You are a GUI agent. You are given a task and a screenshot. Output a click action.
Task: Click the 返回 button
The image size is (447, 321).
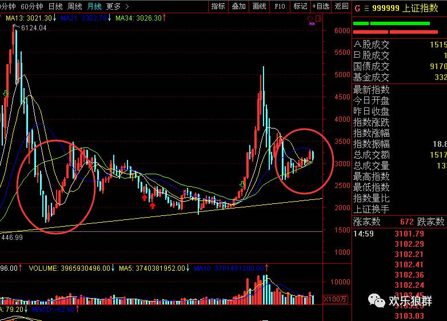(341, 6)
